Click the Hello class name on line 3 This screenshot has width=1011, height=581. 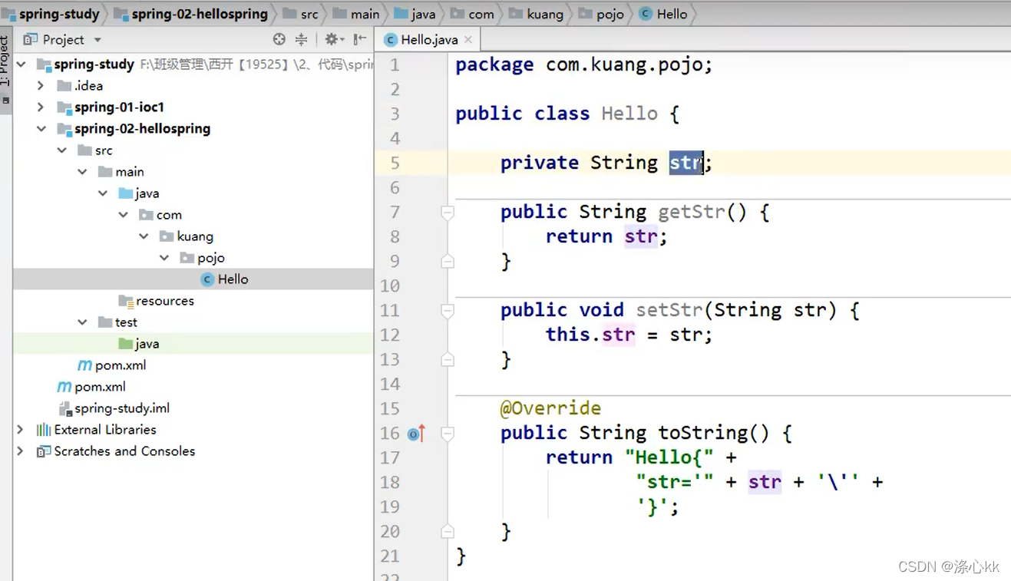629,114
